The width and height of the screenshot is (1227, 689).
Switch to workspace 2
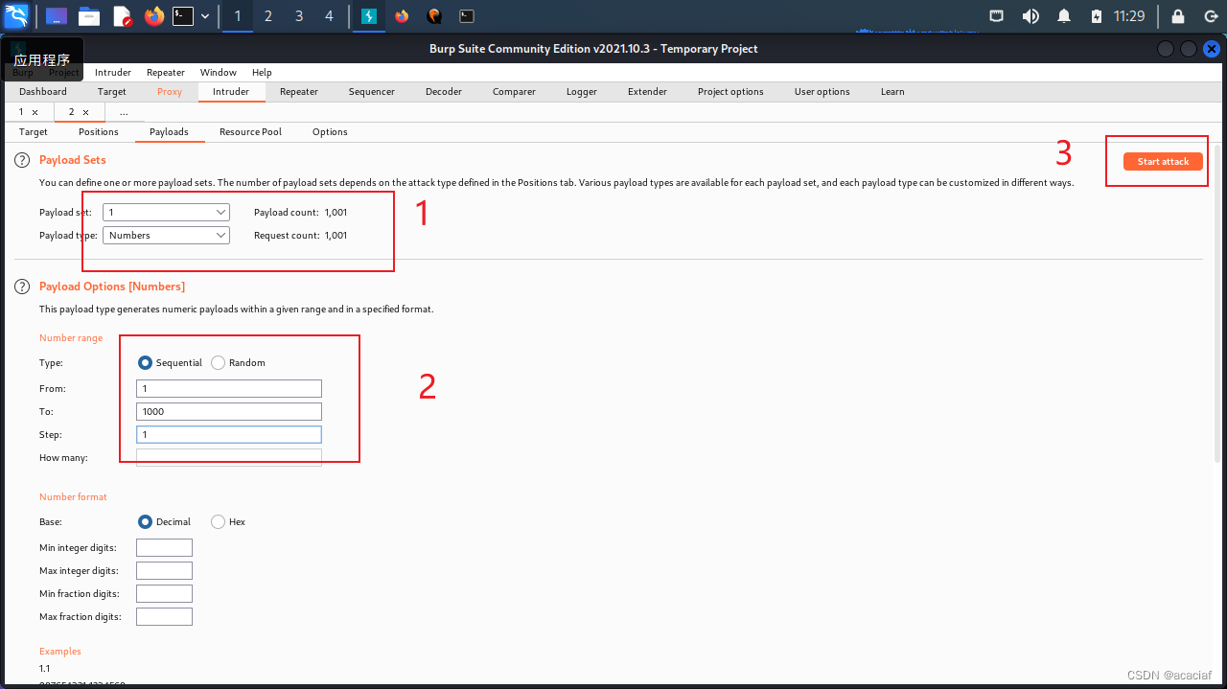click(268, 16)
